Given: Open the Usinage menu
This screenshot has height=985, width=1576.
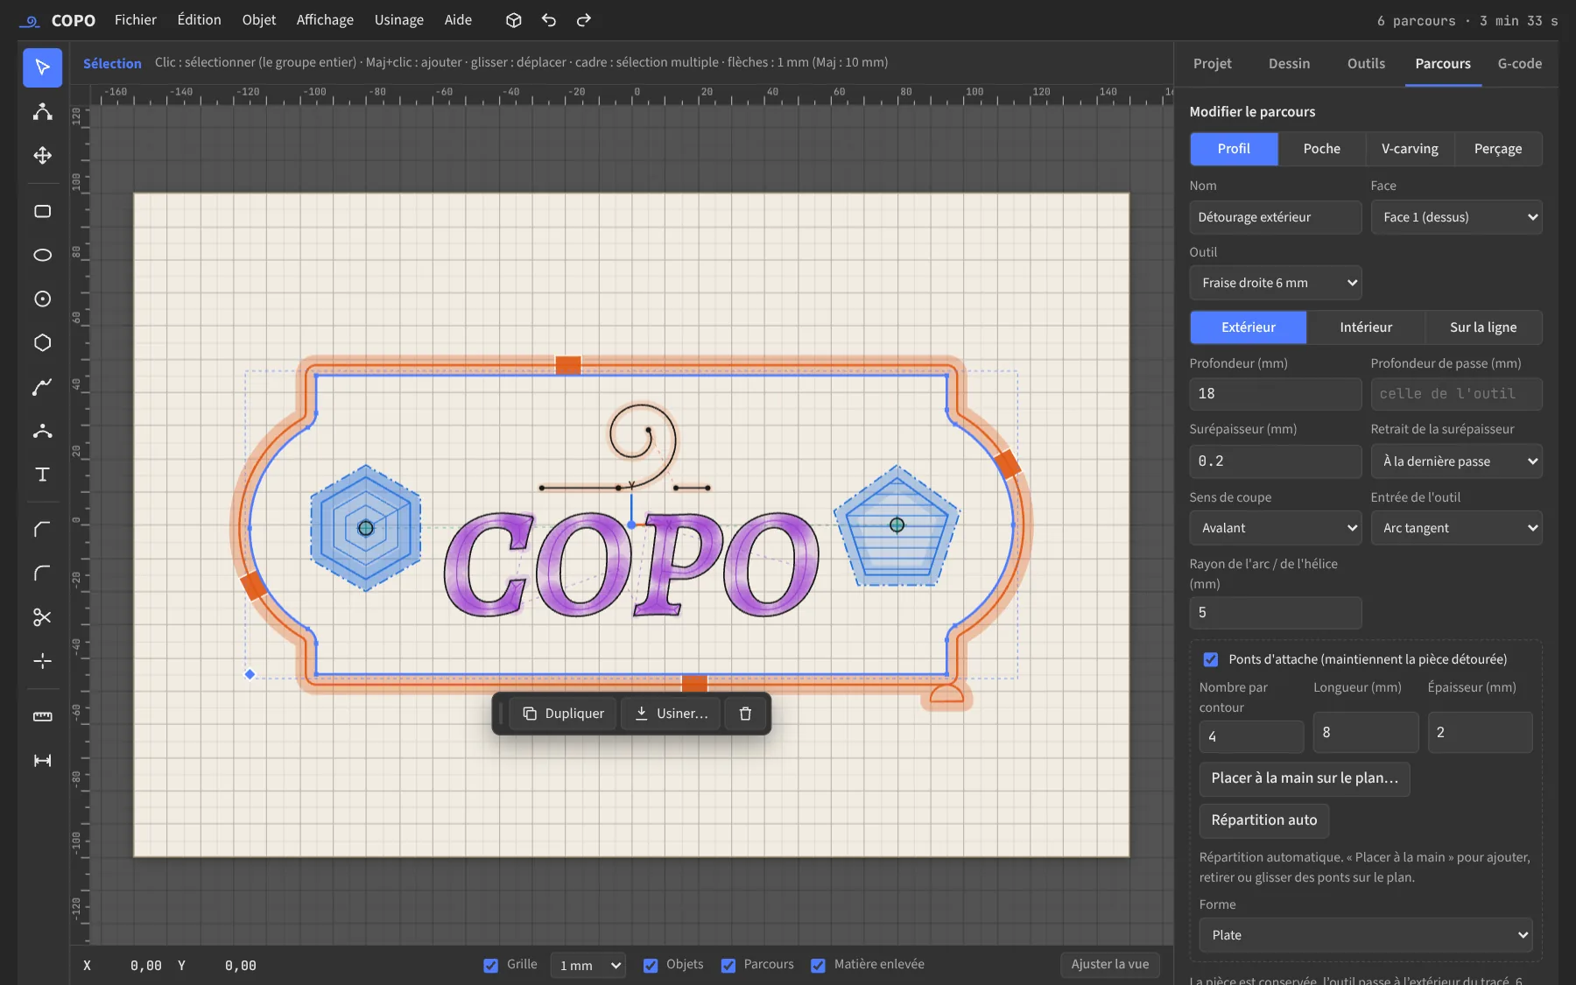Looking at the screenshot, I should tap(399, 20).
